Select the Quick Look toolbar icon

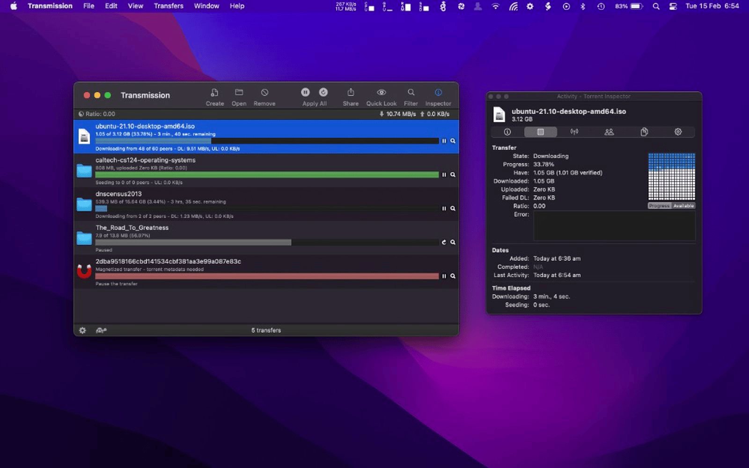[381, 96]
